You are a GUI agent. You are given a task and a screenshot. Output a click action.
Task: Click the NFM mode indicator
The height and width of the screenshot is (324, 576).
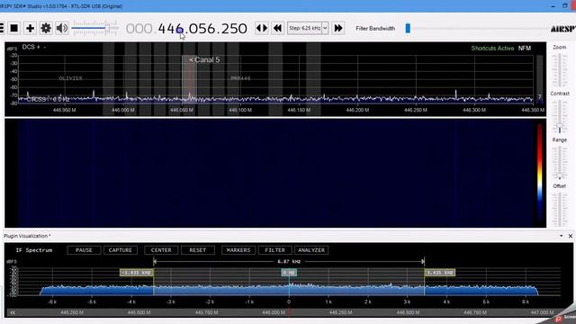tap(525, 48)
